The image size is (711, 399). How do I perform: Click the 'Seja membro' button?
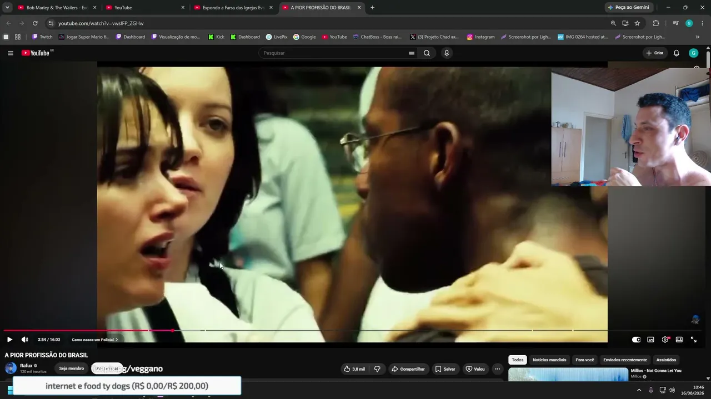tap(72, 369)
